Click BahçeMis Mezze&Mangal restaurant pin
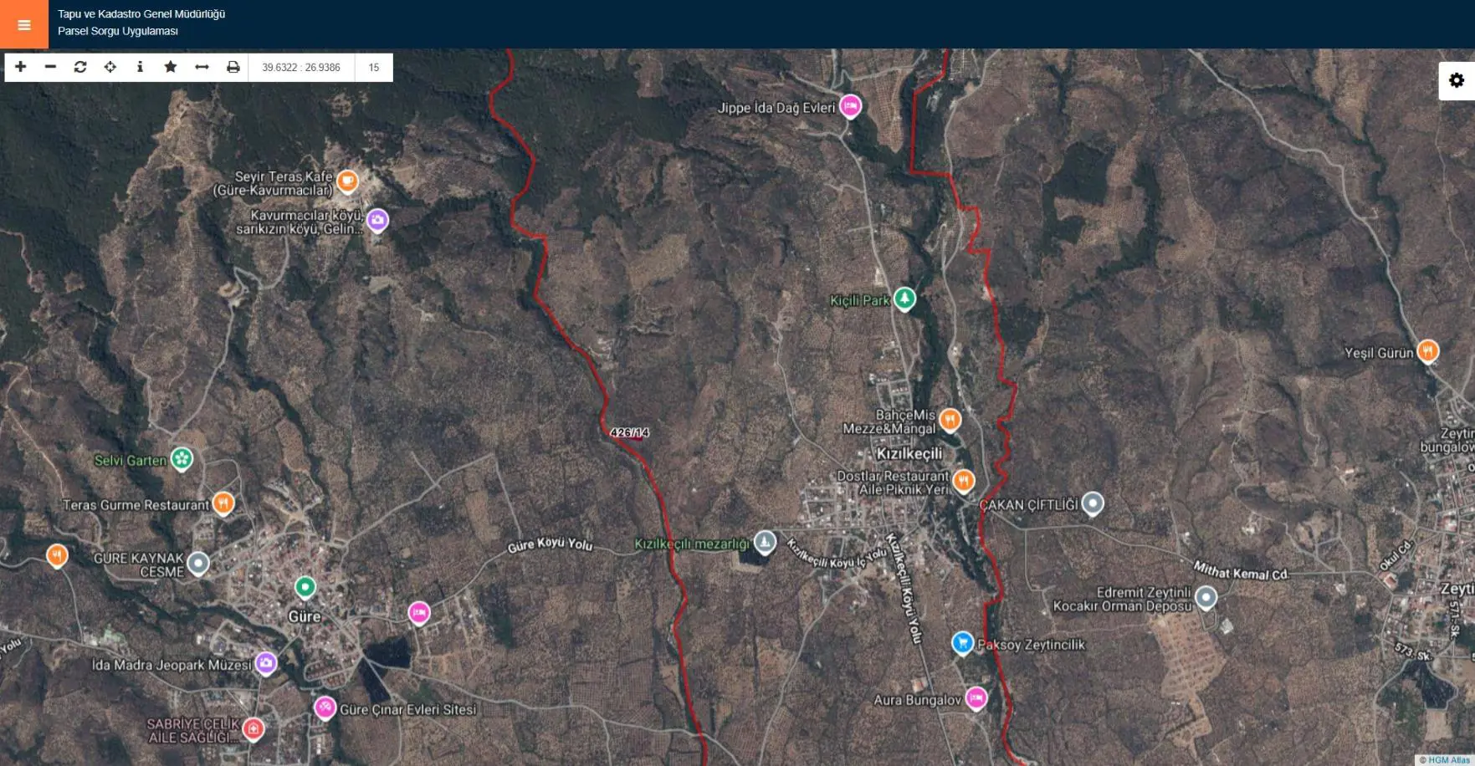This screenshot has width=1475, height=766. (950, 418)
